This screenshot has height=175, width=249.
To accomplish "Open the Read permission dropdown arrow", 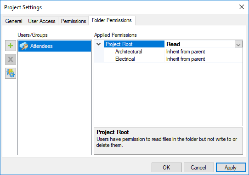I will 238,44.
